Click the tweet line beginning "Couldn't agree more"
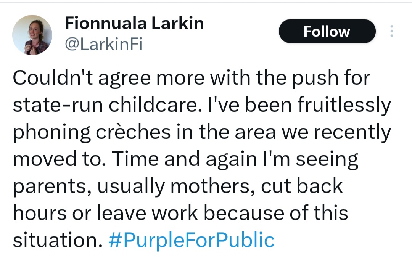The image size is (412, 257). [192, 78]
